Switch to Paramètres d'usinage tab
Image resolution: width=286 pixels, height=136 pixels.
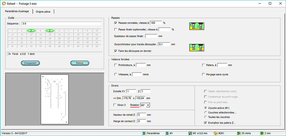(x=17, y=11)
